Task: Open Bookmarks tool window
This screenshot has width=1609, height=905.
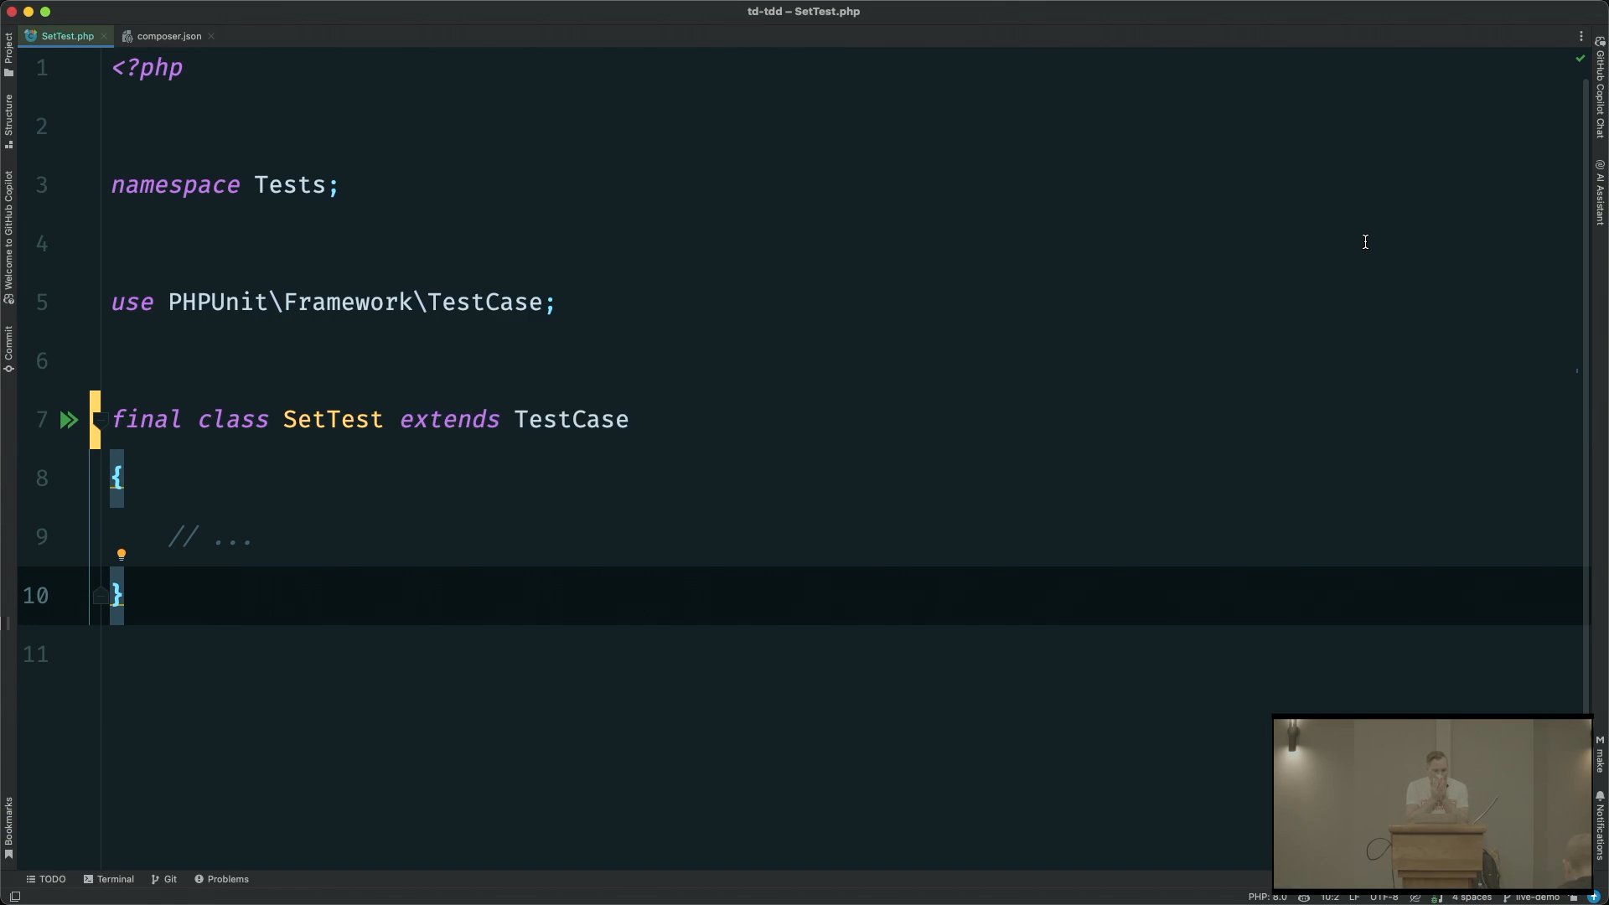Action: [x=8, y=827]
